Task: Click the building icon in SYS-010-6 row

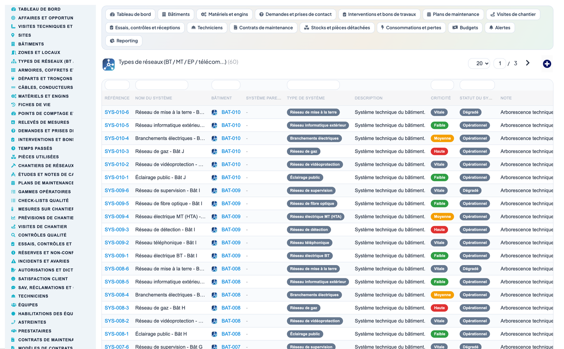Action: 214,112
